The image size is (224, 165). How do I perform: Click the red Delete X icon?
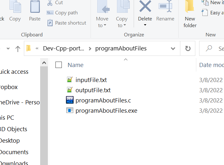point(145,6)
